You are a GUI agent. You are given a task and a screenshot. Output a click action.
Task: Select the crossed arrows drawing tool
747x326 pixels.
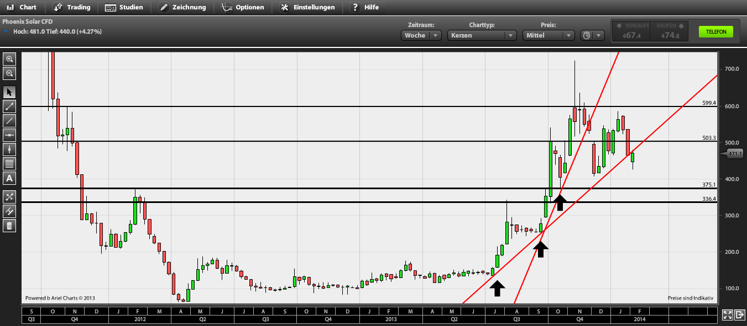coord(9,196)
